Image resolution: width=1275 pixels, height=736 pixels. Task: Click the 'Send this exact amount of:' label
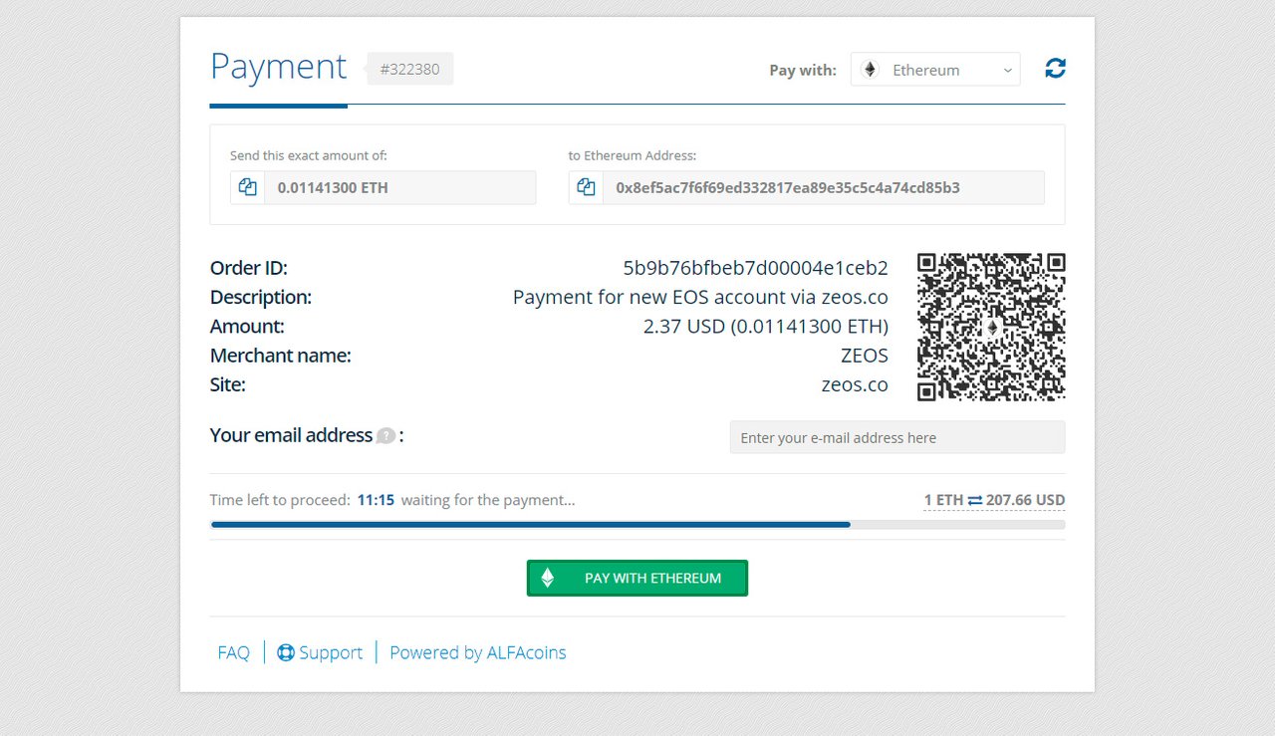click(309, 155)
